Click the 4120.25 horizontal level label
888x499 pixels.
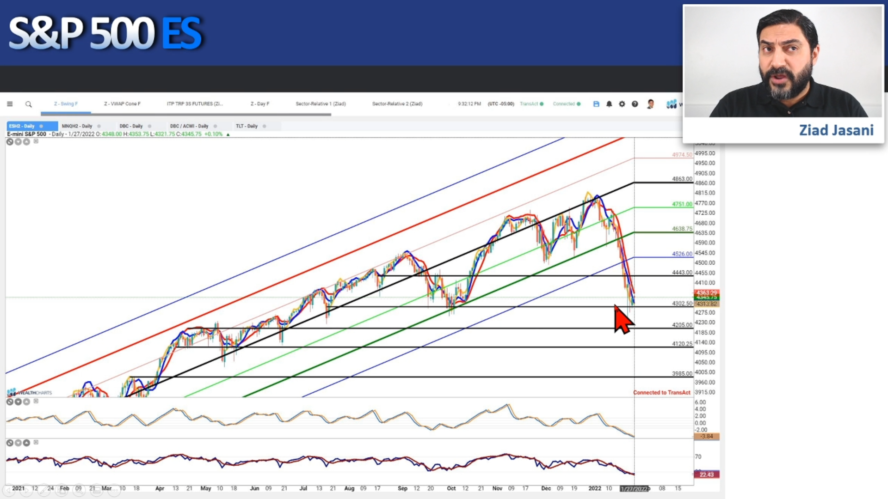point(682,344)
